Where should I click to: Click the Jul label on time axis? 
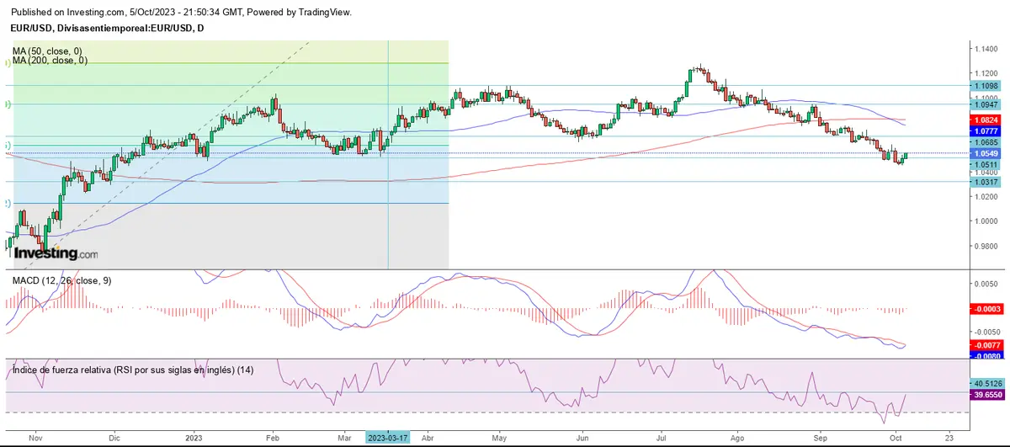[661, 438]
